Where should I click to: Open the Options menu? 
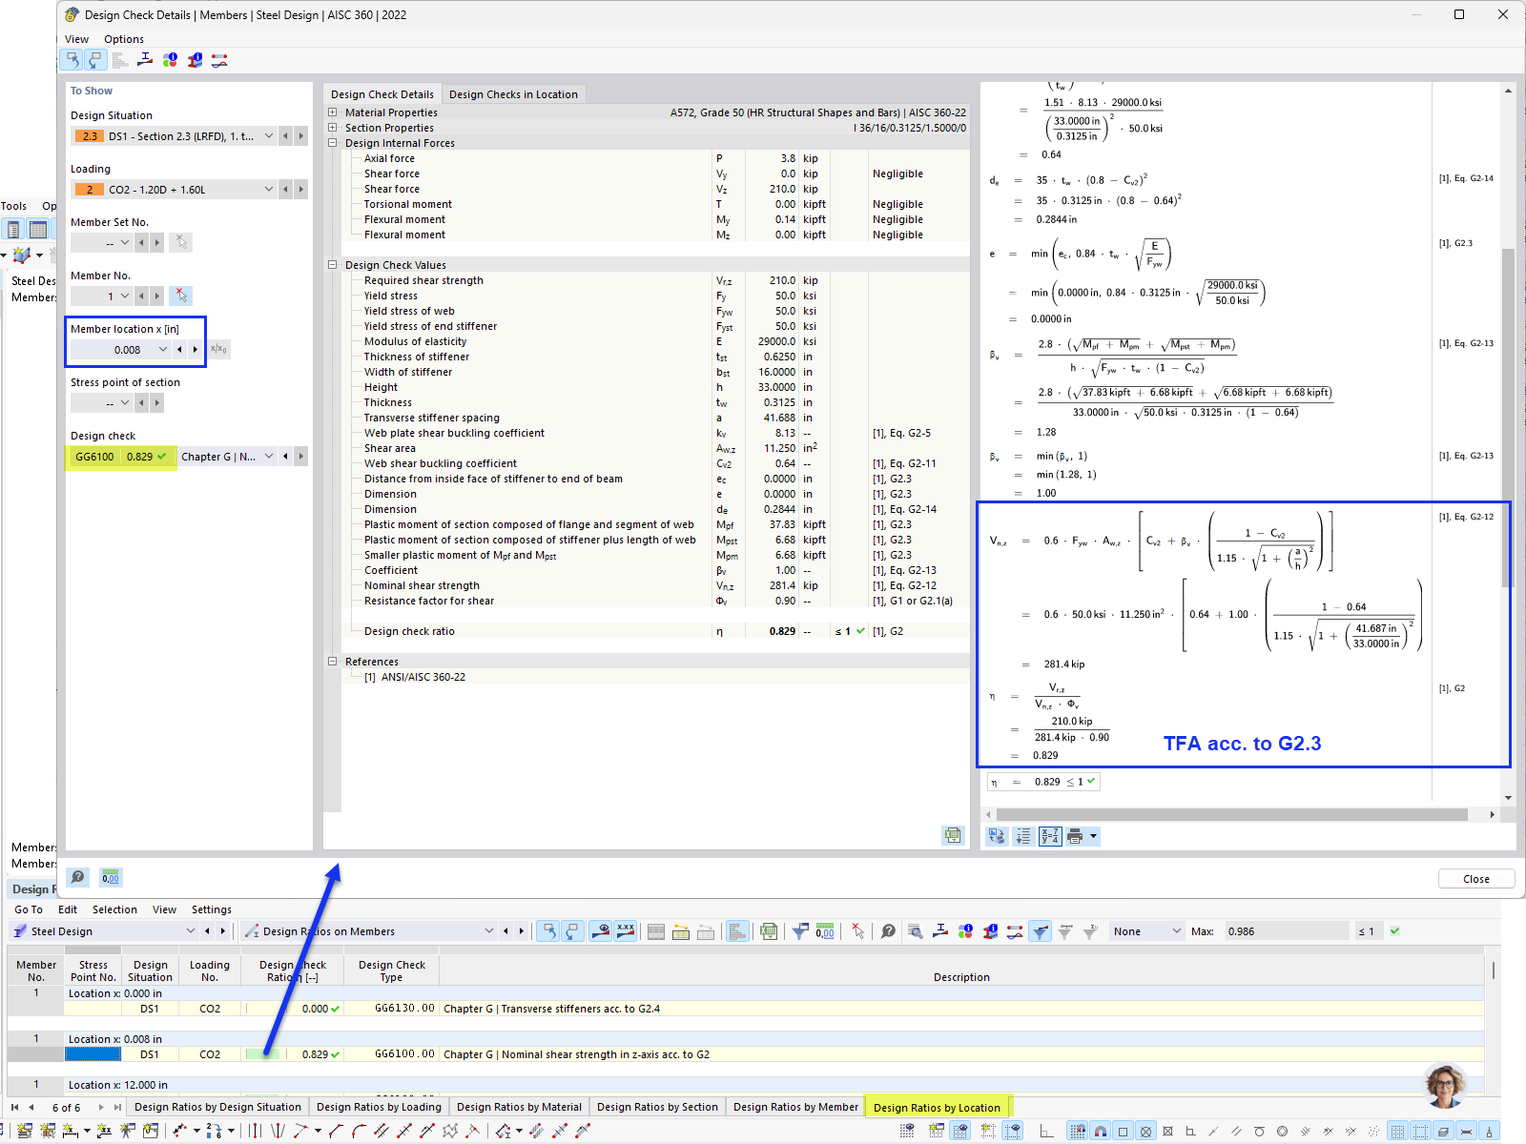(x=124, y=39)
